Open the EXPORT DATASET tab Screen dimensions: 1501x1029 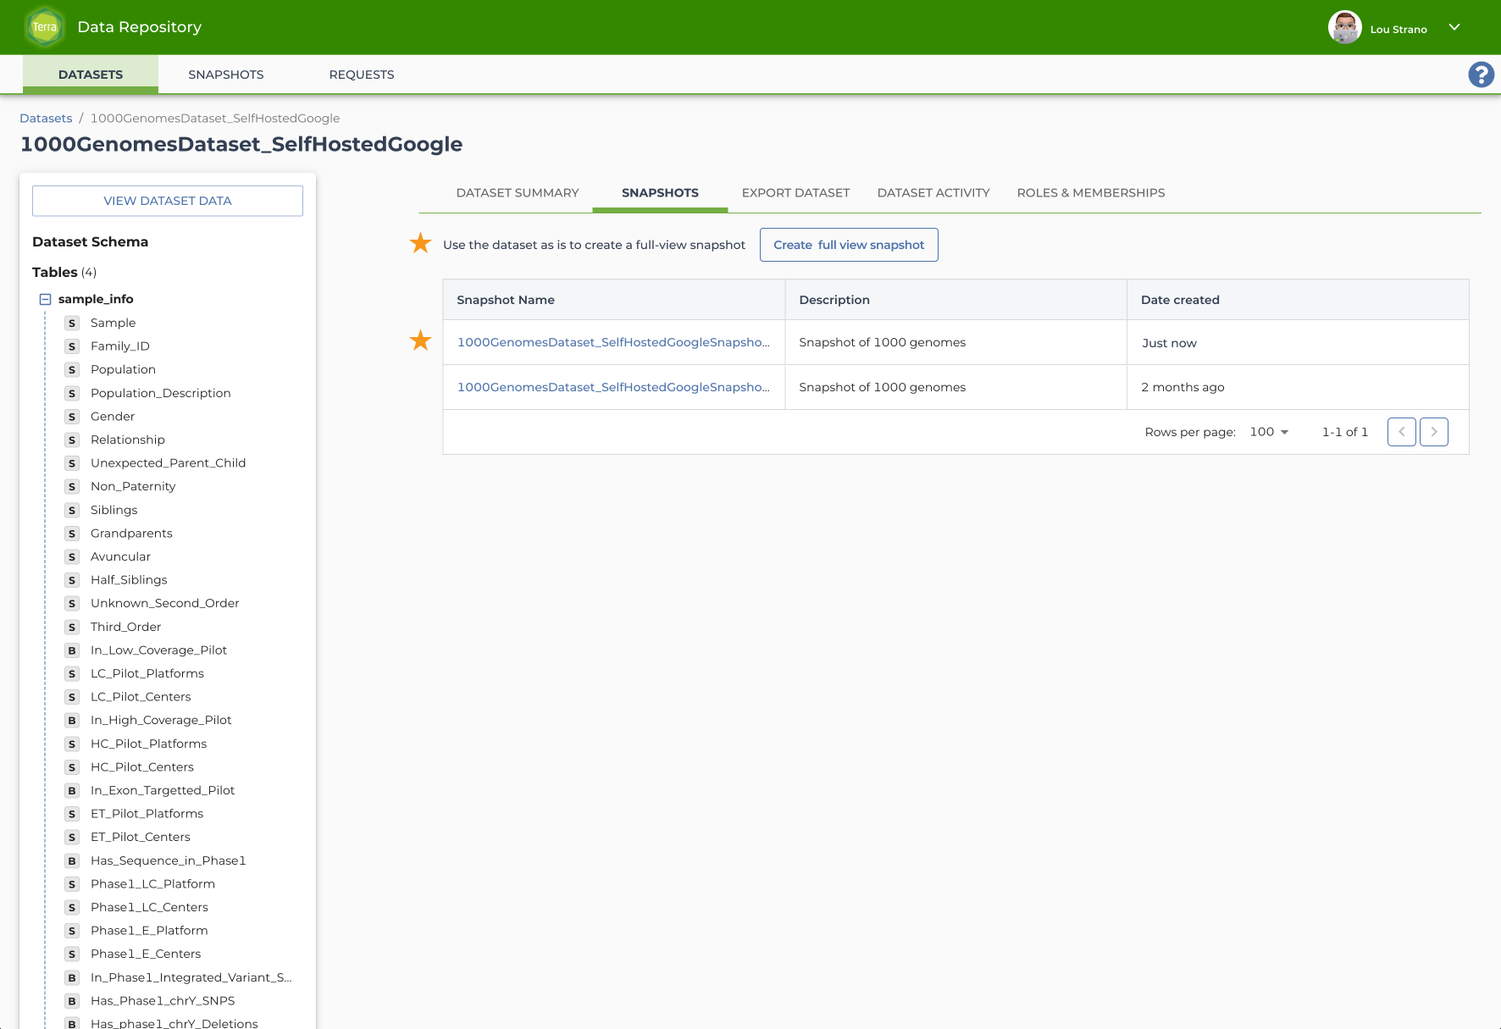click(x=795, y=193)
